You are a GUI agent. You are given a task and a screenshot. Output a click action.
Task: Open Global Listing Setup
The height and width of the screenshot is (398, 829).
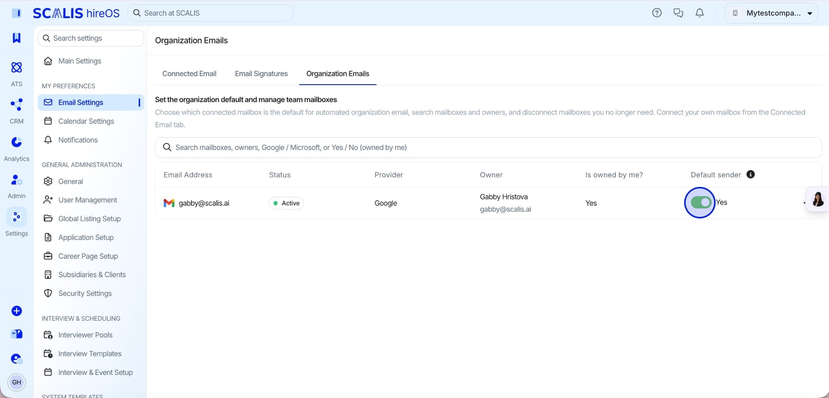(90, 218)
